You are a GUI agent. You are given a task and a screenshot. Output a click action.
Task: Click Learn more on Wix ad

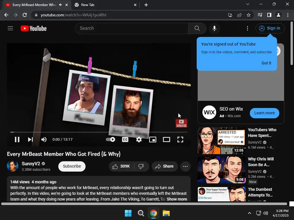(264, 113)
